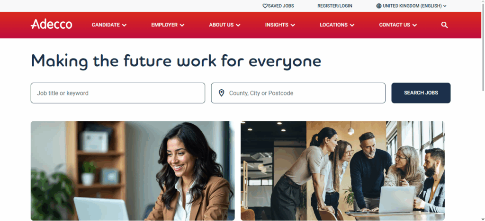Expand the Candidate chevron arrow

click(125, 25)
